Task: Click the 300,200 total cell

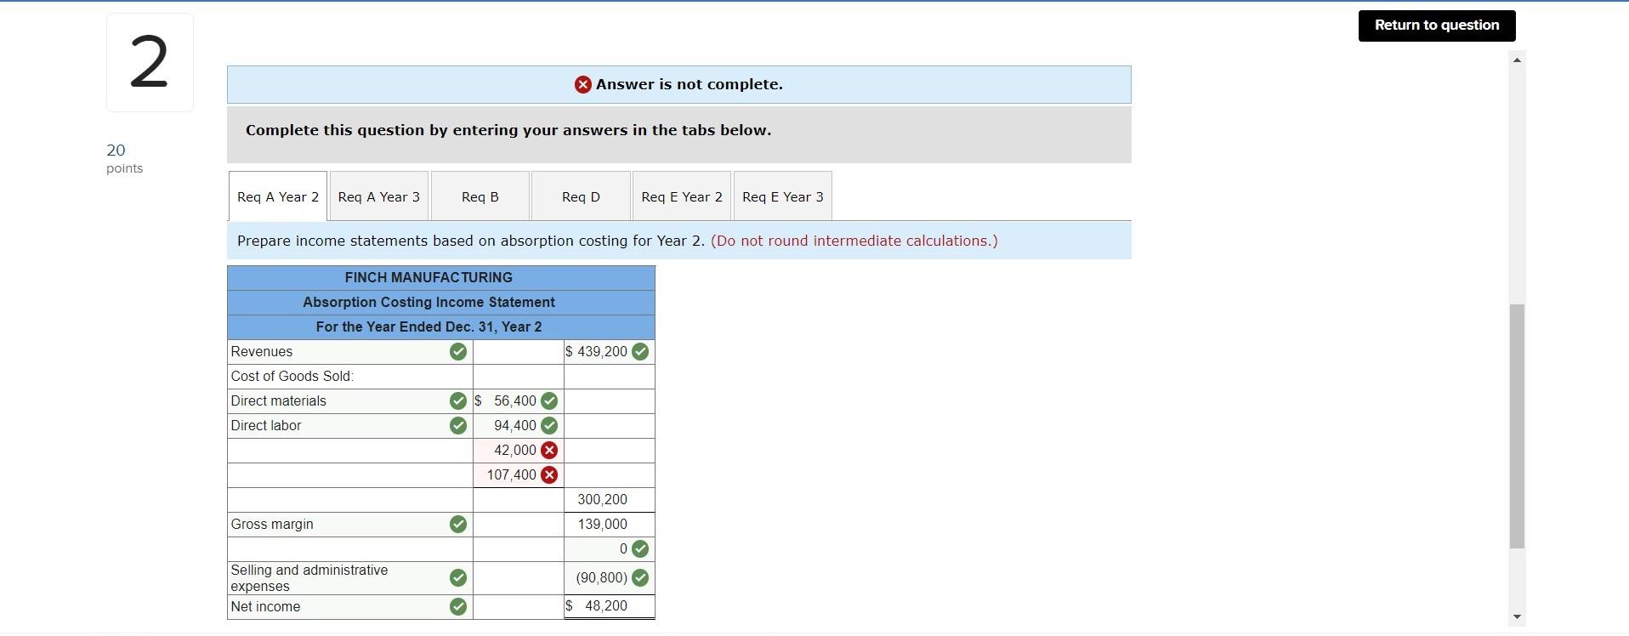Action: 610,500
